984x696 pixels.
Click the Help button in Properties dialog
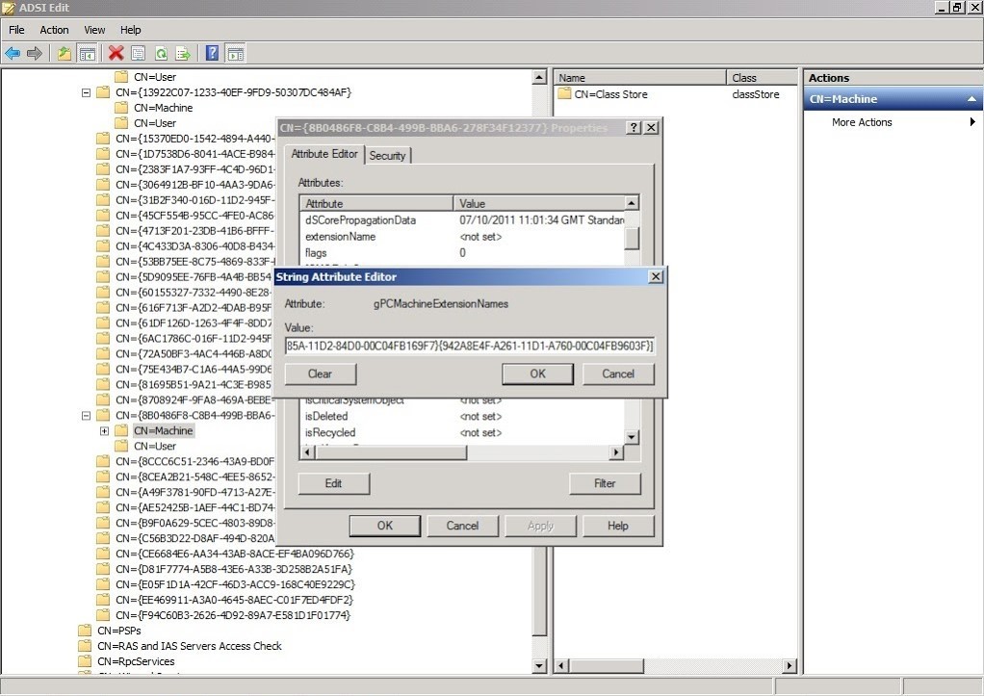(x=618, y=526)
